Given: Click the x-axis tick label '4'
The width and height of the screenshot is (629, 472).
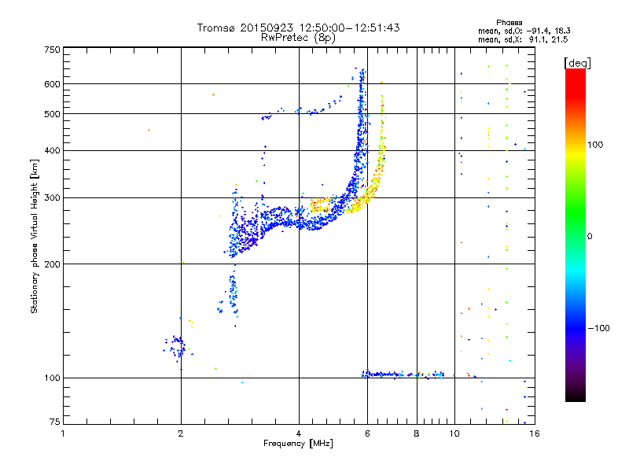Looking at the screenshot, I should pos(299,433).
